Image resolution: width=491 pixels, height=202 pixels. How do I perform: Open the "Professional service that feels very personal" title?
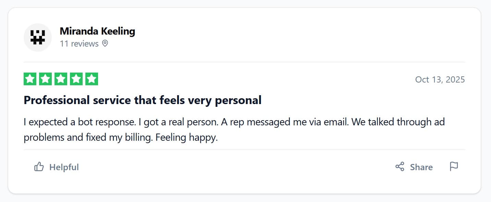pyautogui.click(x=142, y=100)
